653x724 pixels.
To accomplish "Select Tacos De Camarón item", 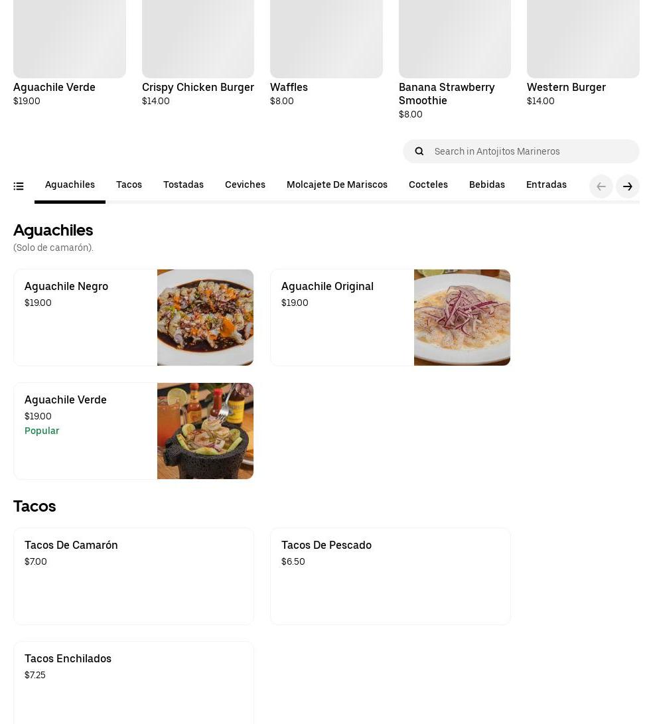I will (x=133, y=575).
